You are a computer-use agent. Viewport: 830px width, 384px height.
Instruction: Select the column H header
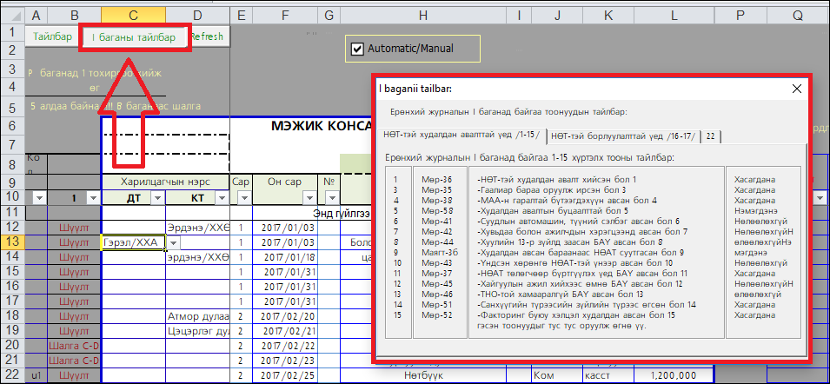tap(422, 15)
